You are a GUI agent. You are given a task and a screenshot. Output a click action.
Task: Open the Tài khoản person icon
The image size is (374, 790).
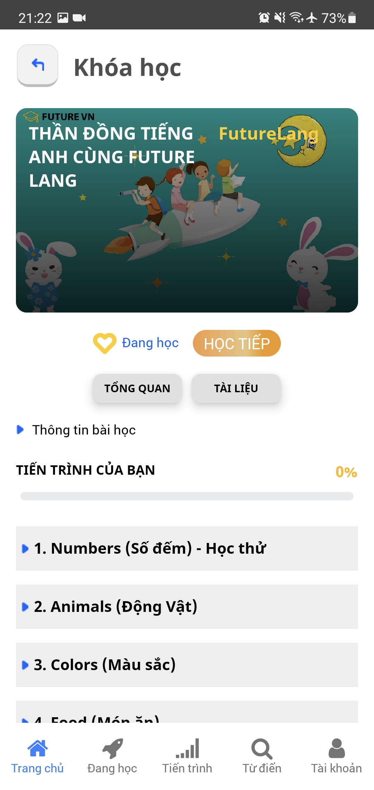click(336, 748)
